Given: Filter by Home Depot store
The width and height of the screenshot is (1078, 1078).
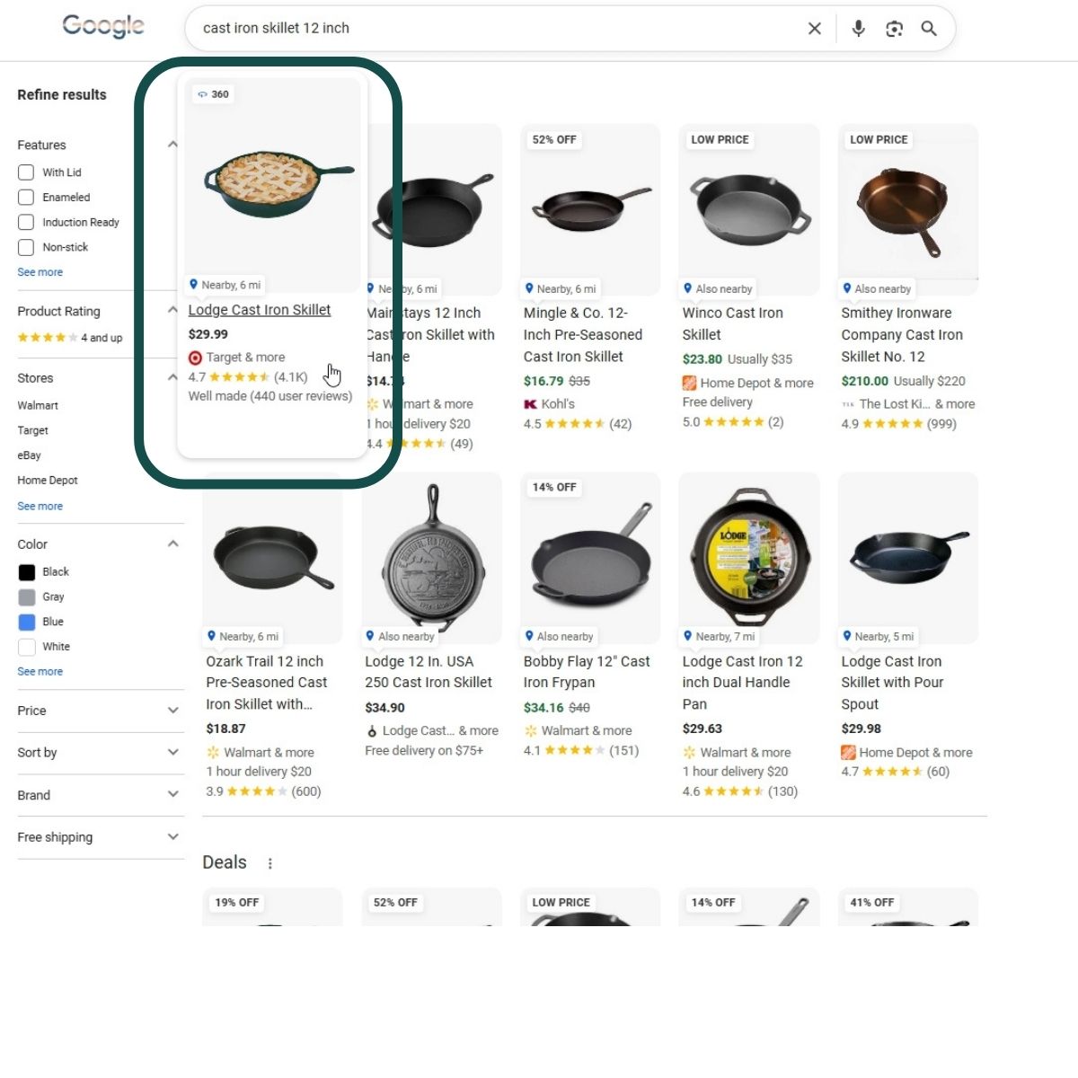Looking at the screenshot, I should click(48, 481).
